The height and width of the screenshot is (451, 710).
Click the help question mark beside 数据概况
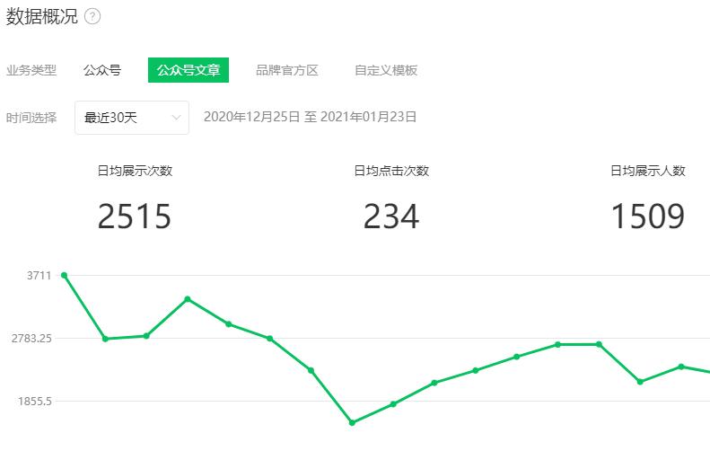[92, 17]
